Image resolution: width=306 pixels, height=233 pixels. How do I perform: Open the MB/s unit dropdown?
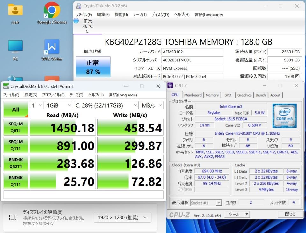(152, 105)
